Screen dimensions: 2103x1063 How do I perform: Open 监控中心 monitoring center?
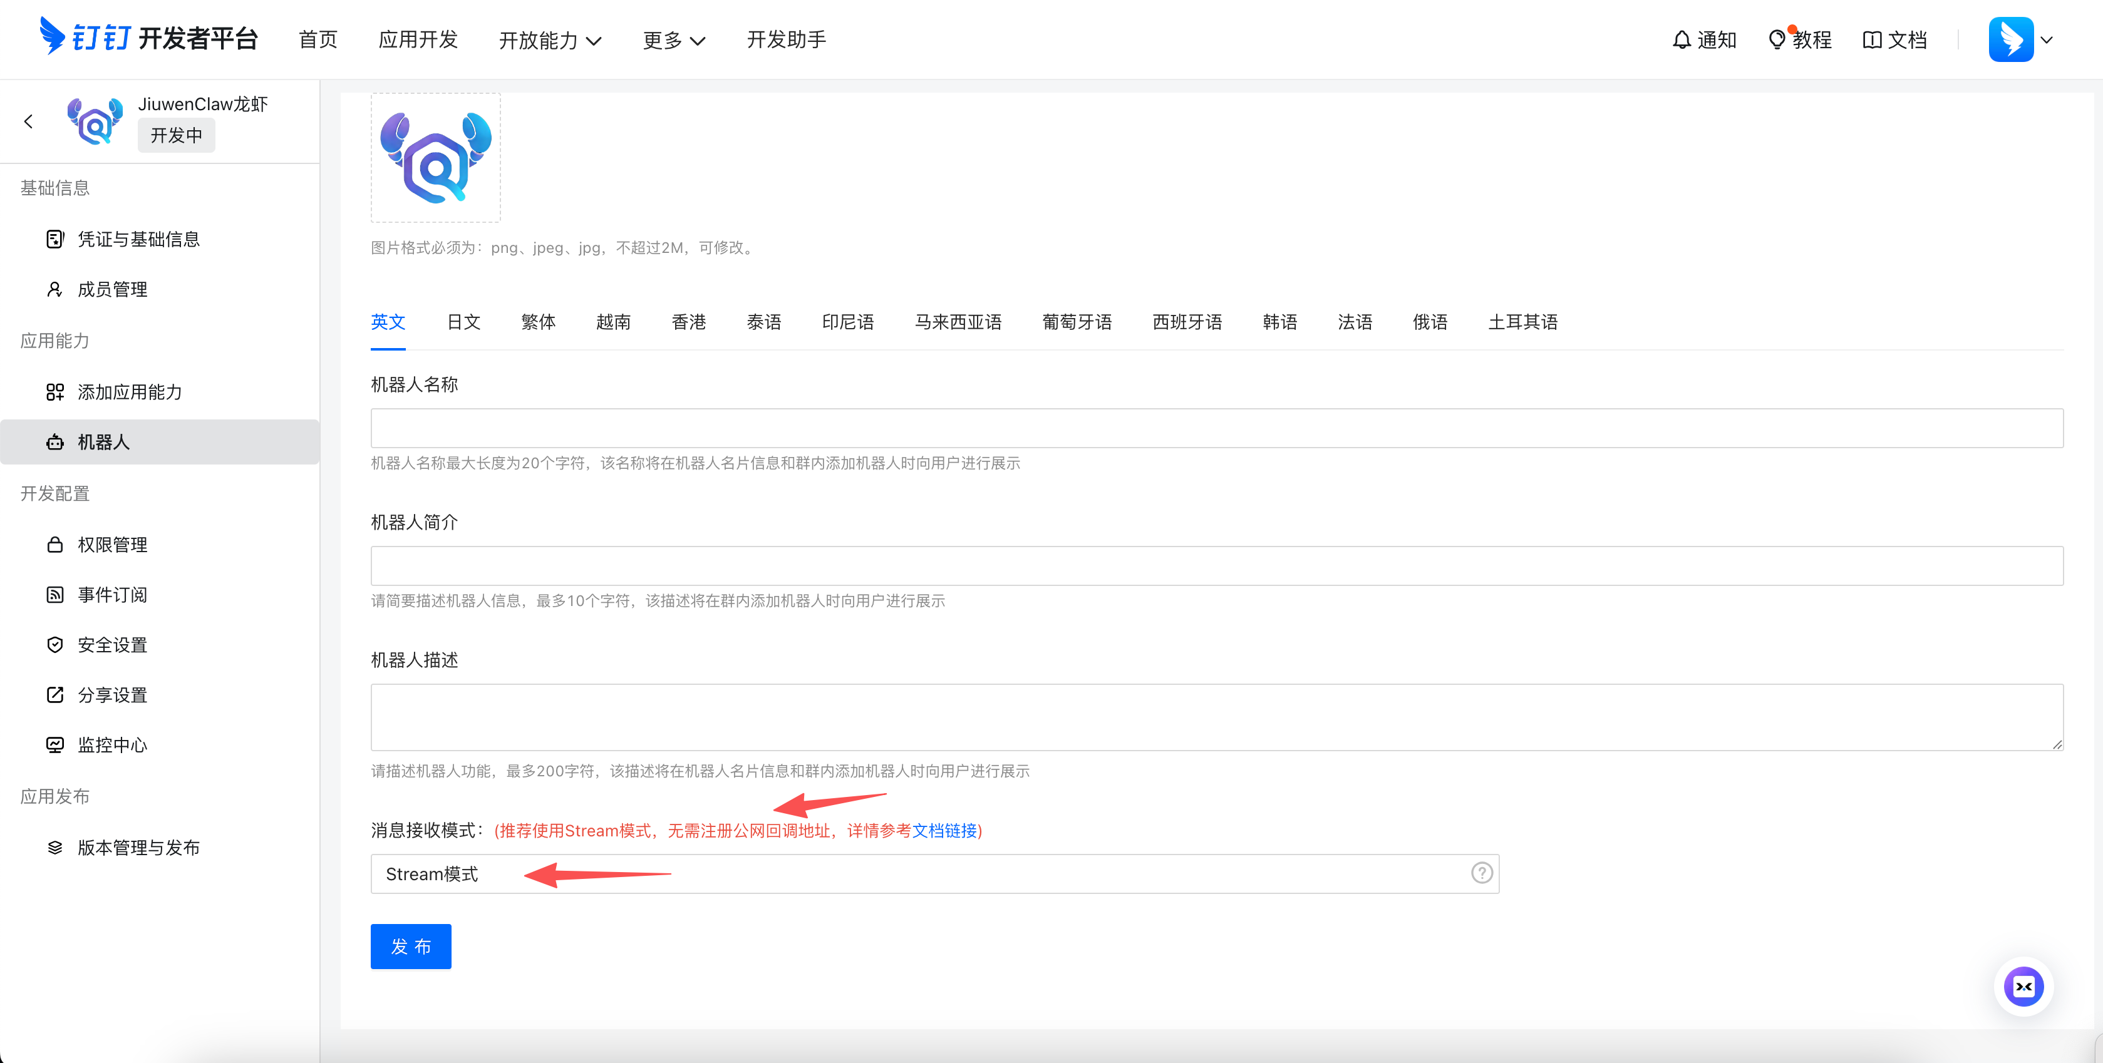click(112, 744)
